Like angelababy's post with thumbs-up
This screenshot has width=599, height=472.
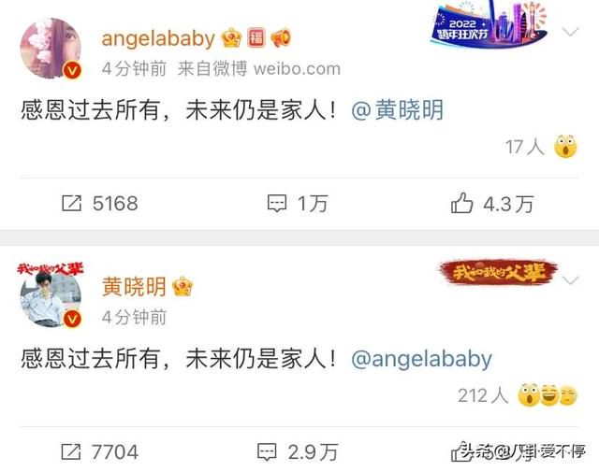click(461, 203)
